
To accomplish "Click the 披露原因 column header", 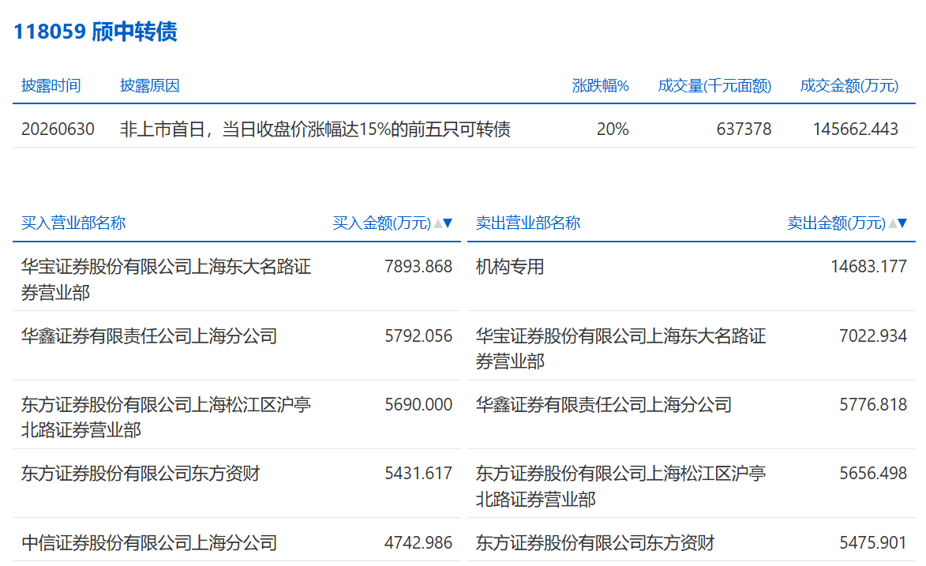I will [149, 86].
